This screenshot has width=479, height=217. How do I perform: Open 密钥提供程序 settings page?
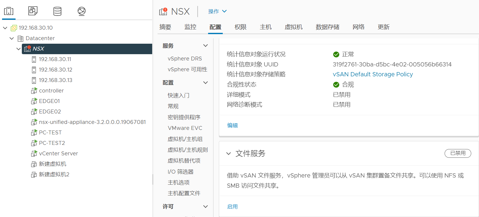pos(184,117)
